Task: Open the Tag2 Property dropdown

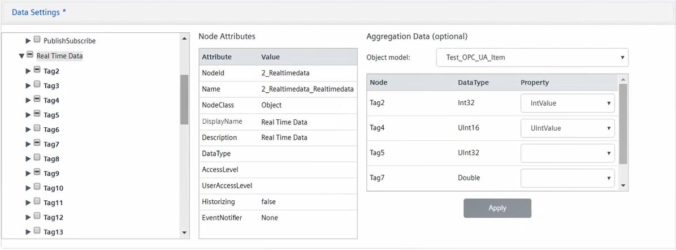Action: 567,104
